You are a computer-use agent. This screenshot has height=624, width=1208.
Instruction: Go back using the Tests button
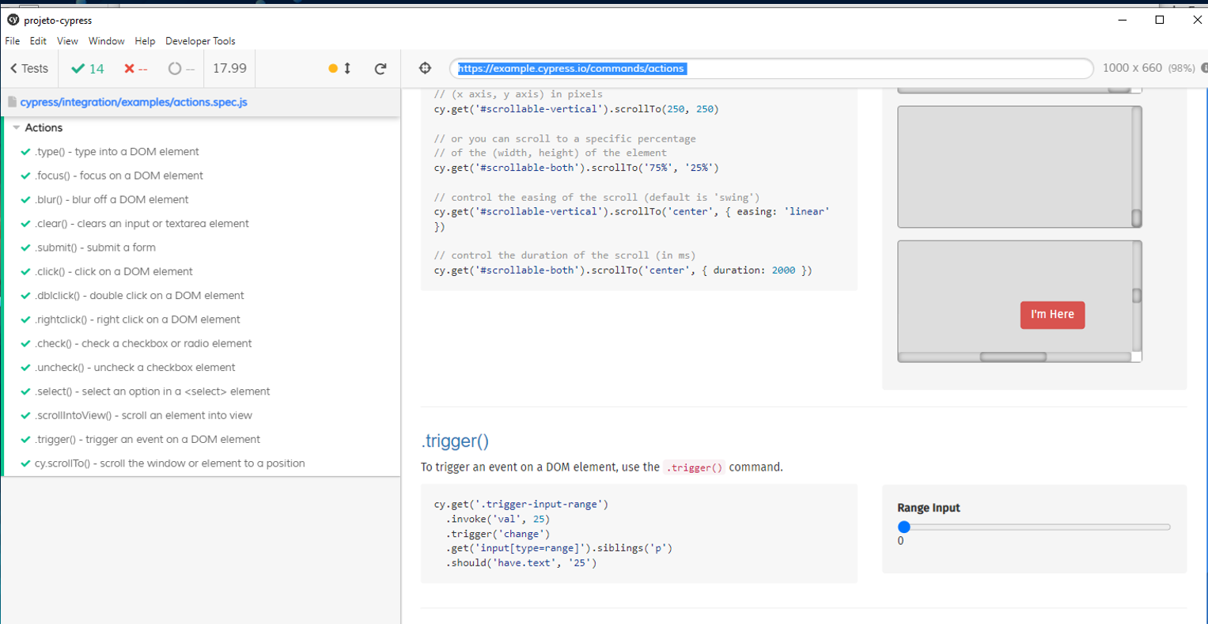(x=28, y=68)
